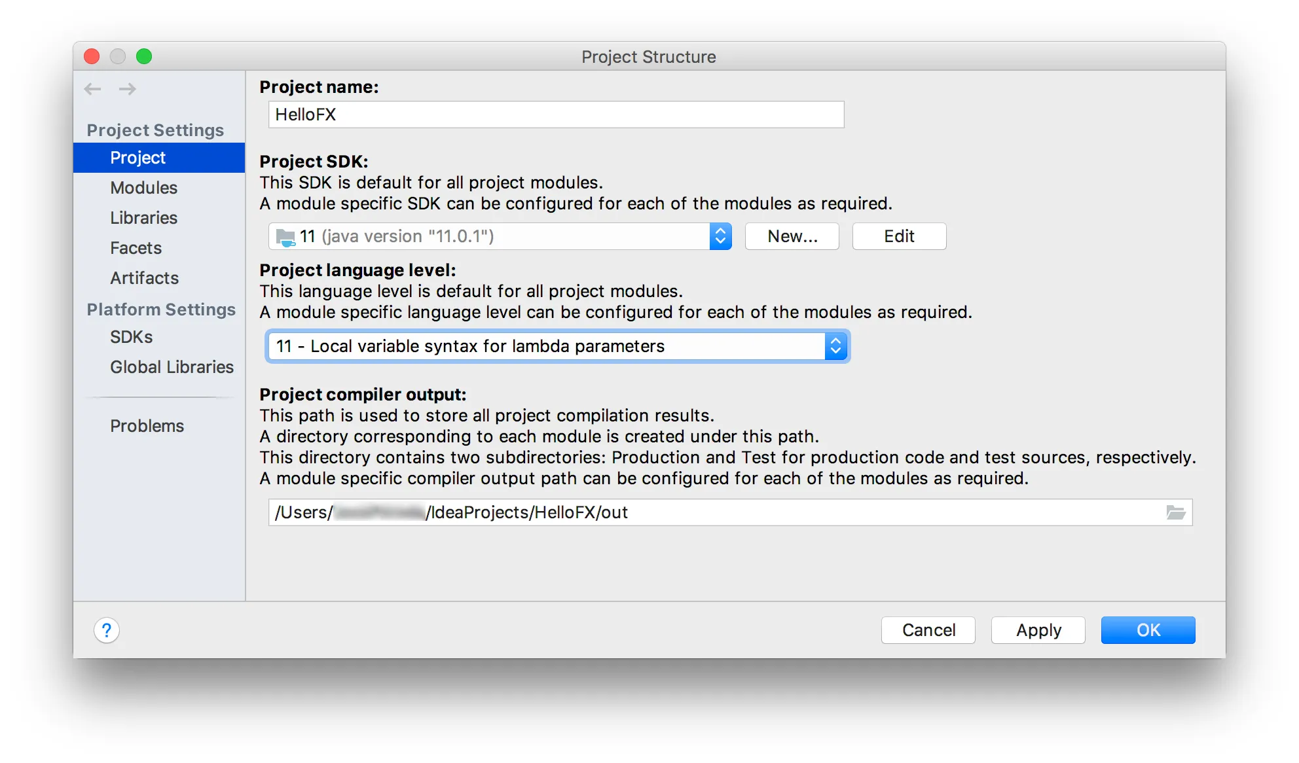Expand the language level dropdown arrows
The width and height of the screenshot is (1299, 763).
(836, 346)
